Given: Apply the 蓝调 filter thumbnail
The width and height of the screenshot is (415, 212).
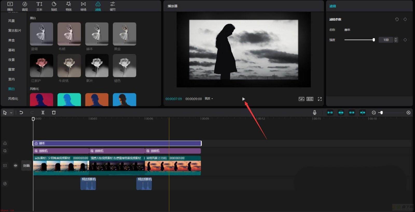Looking at the screenshot, I should [41, 34].
